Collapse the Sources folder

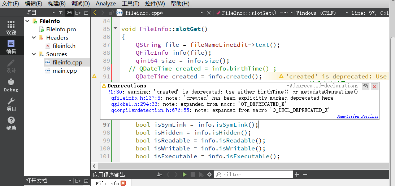(x=34, y=54)
